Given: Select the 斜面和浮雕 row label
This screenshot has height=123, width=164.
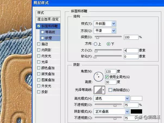Looking at the screenshot, I should tap(49, 26).
